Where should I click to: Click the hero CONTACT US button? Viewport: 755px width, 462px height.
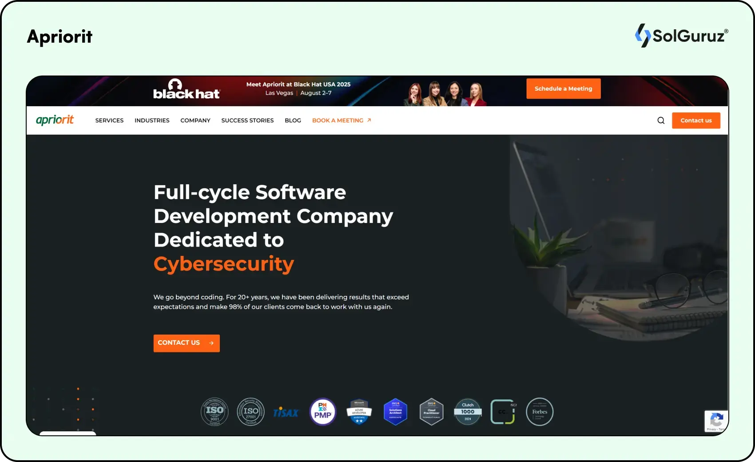pos(187,343)
